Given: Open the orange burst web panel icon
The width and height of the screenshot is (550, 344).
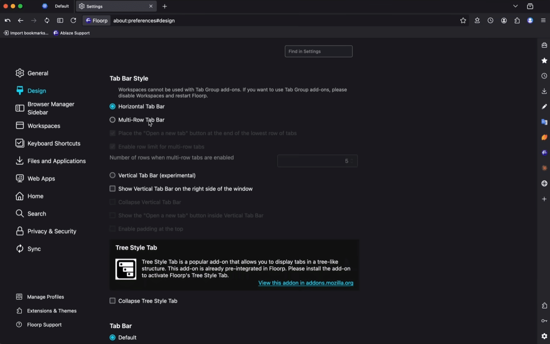Looking at the screenshot, I should coord(544,168).
